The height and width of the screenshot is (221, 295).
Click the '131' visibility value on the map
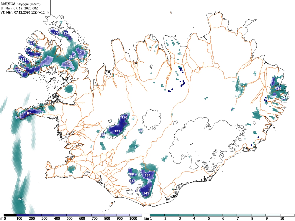point(117,131)
